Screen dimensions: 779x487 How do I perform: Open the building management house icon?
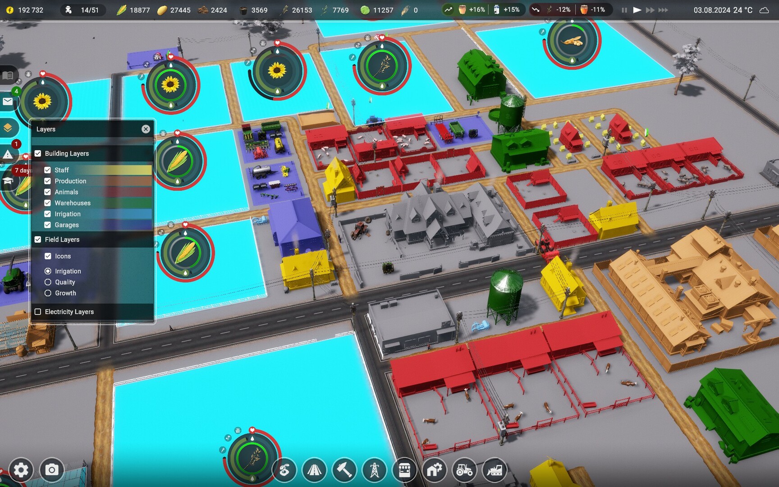click(434, 470)
